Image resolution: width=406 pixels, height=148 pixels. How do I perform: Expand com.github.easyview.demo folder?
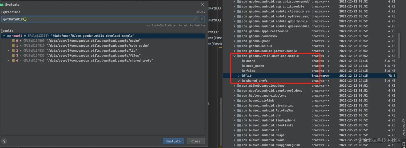[234, 86]
